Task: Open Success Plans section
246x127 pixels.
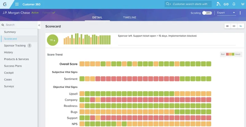Action: pos(13,66)
